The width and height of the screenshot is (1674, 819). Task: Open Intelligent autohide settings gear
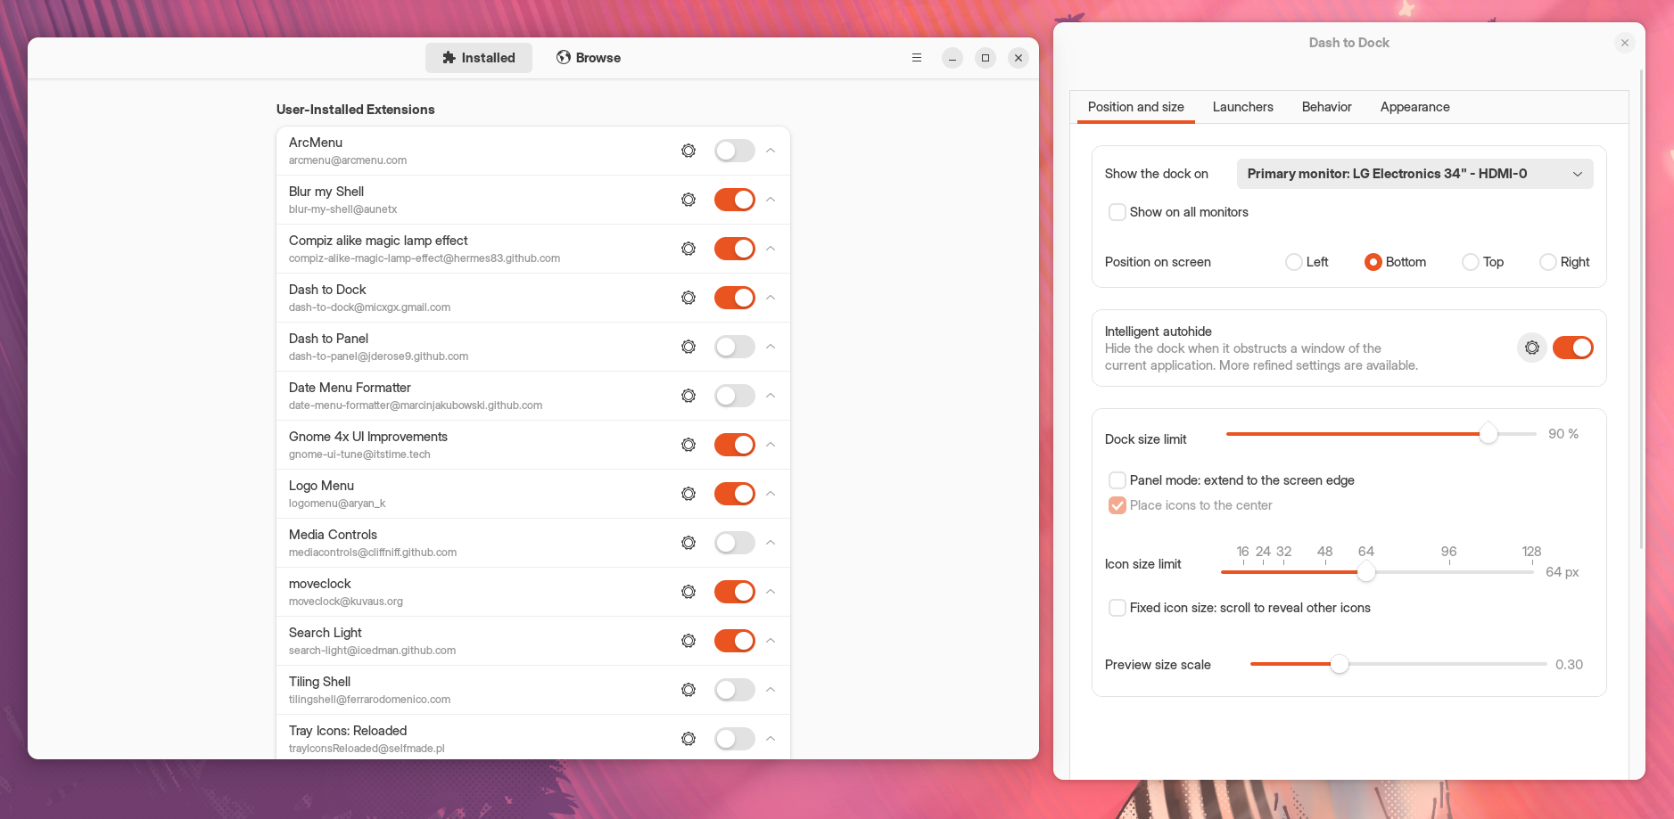(x=1532, y=348)
